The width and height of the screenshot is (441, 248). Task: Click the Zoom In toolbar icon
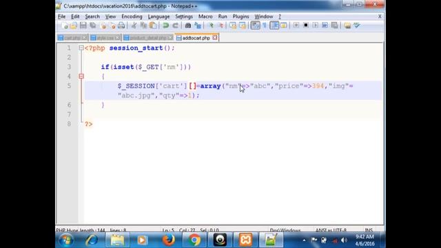coord(211,25)
